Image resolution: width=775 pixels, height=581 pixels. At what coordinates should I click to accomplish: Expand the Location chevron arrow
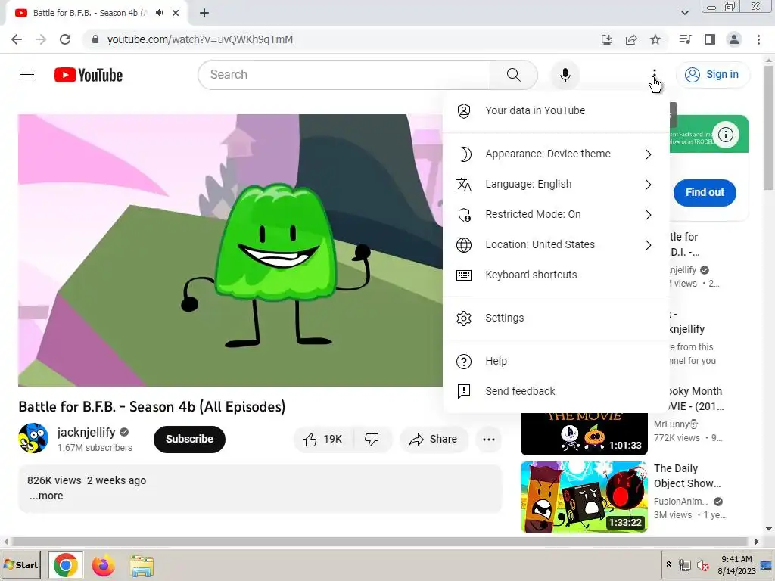tap(649, 244)
